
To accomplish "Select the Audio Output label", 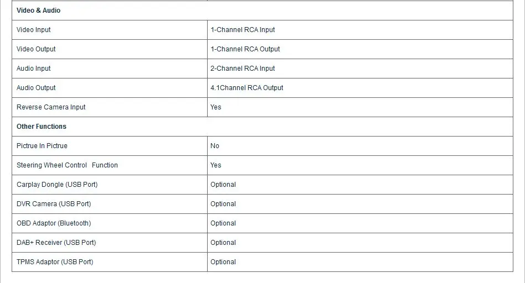I will click(36, 88).
